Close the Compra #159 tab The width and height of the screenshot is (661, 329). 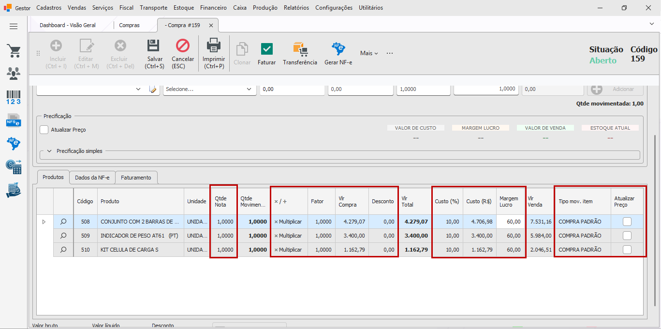pyautogui.click(x=211, y=25)
